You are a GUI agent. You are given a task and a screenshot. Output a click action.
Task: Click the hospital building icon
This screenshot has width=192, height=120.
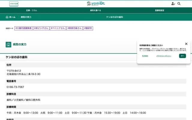(8, 44)
